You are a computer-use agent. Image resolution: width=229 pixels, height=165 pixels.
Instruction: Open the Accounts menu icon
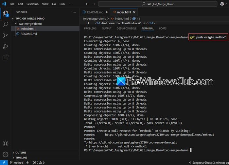6,143
